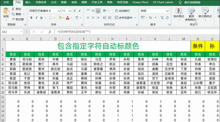Image resolution: width=220 pixels, height=122 pixels.
Task: Select the yellow 条件 cell
Action: click(198, 46)
